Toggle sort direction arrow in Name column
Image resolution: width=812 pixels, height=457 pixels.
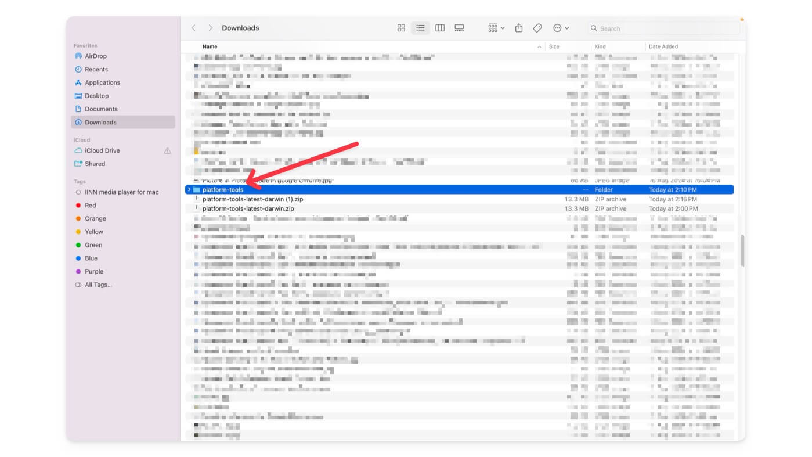click(539, 46)
